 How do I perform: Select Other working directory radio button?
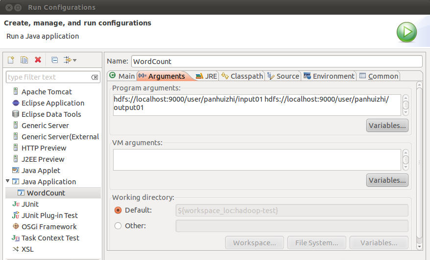coord(118,226)
